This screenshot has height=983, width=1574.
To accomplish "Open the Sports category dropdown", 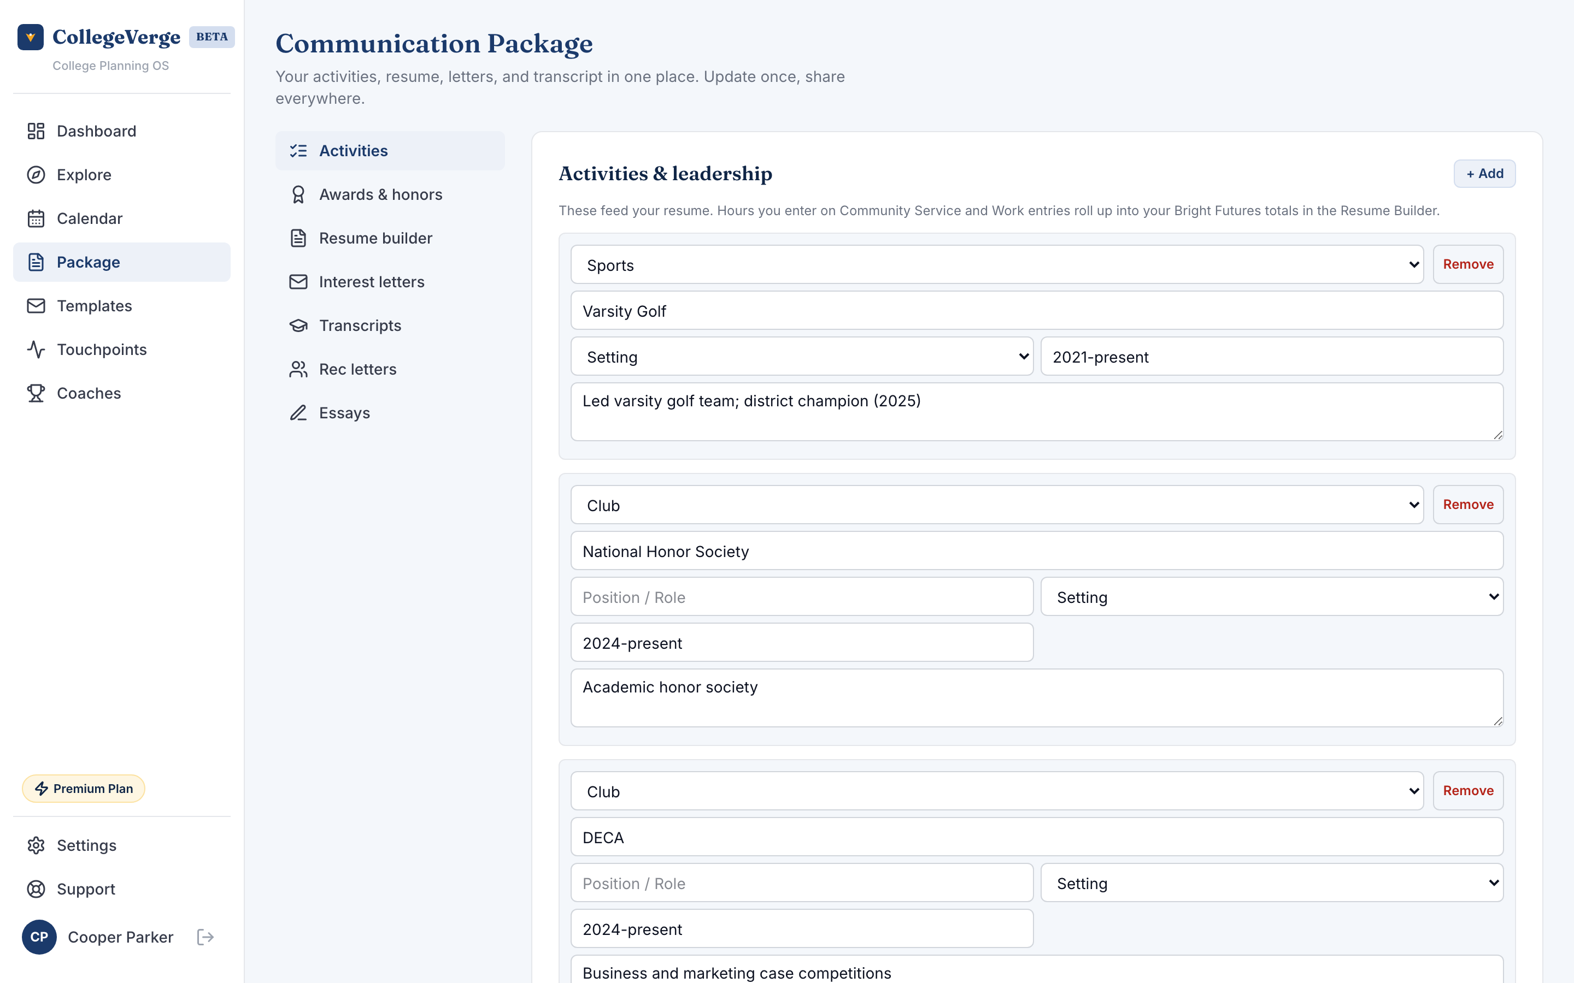I will click(997, 265).
